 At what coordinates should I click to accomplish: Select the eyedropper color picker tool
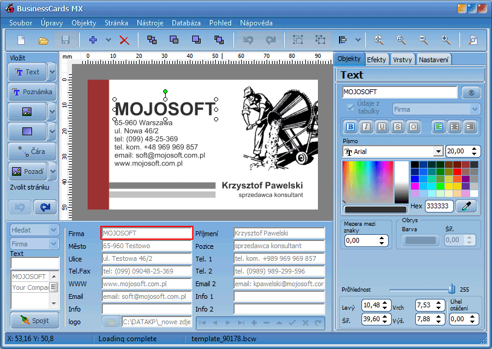(466, 206)
